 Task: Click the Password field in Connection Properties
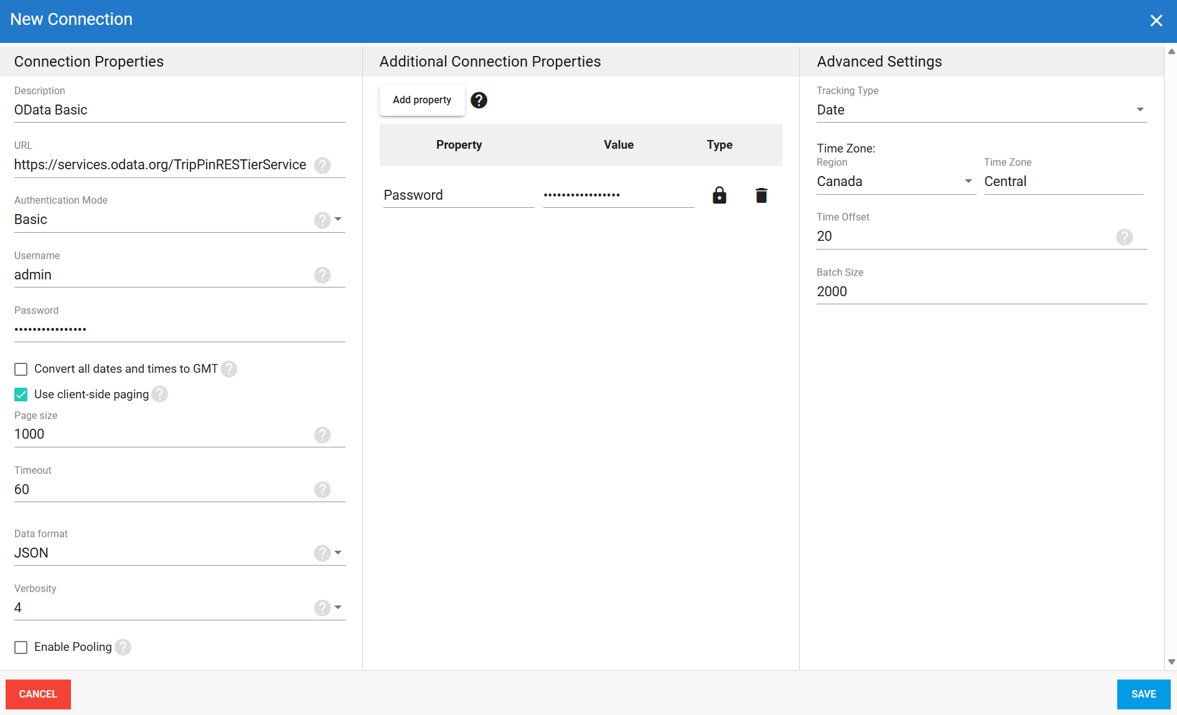coord(179,330)
